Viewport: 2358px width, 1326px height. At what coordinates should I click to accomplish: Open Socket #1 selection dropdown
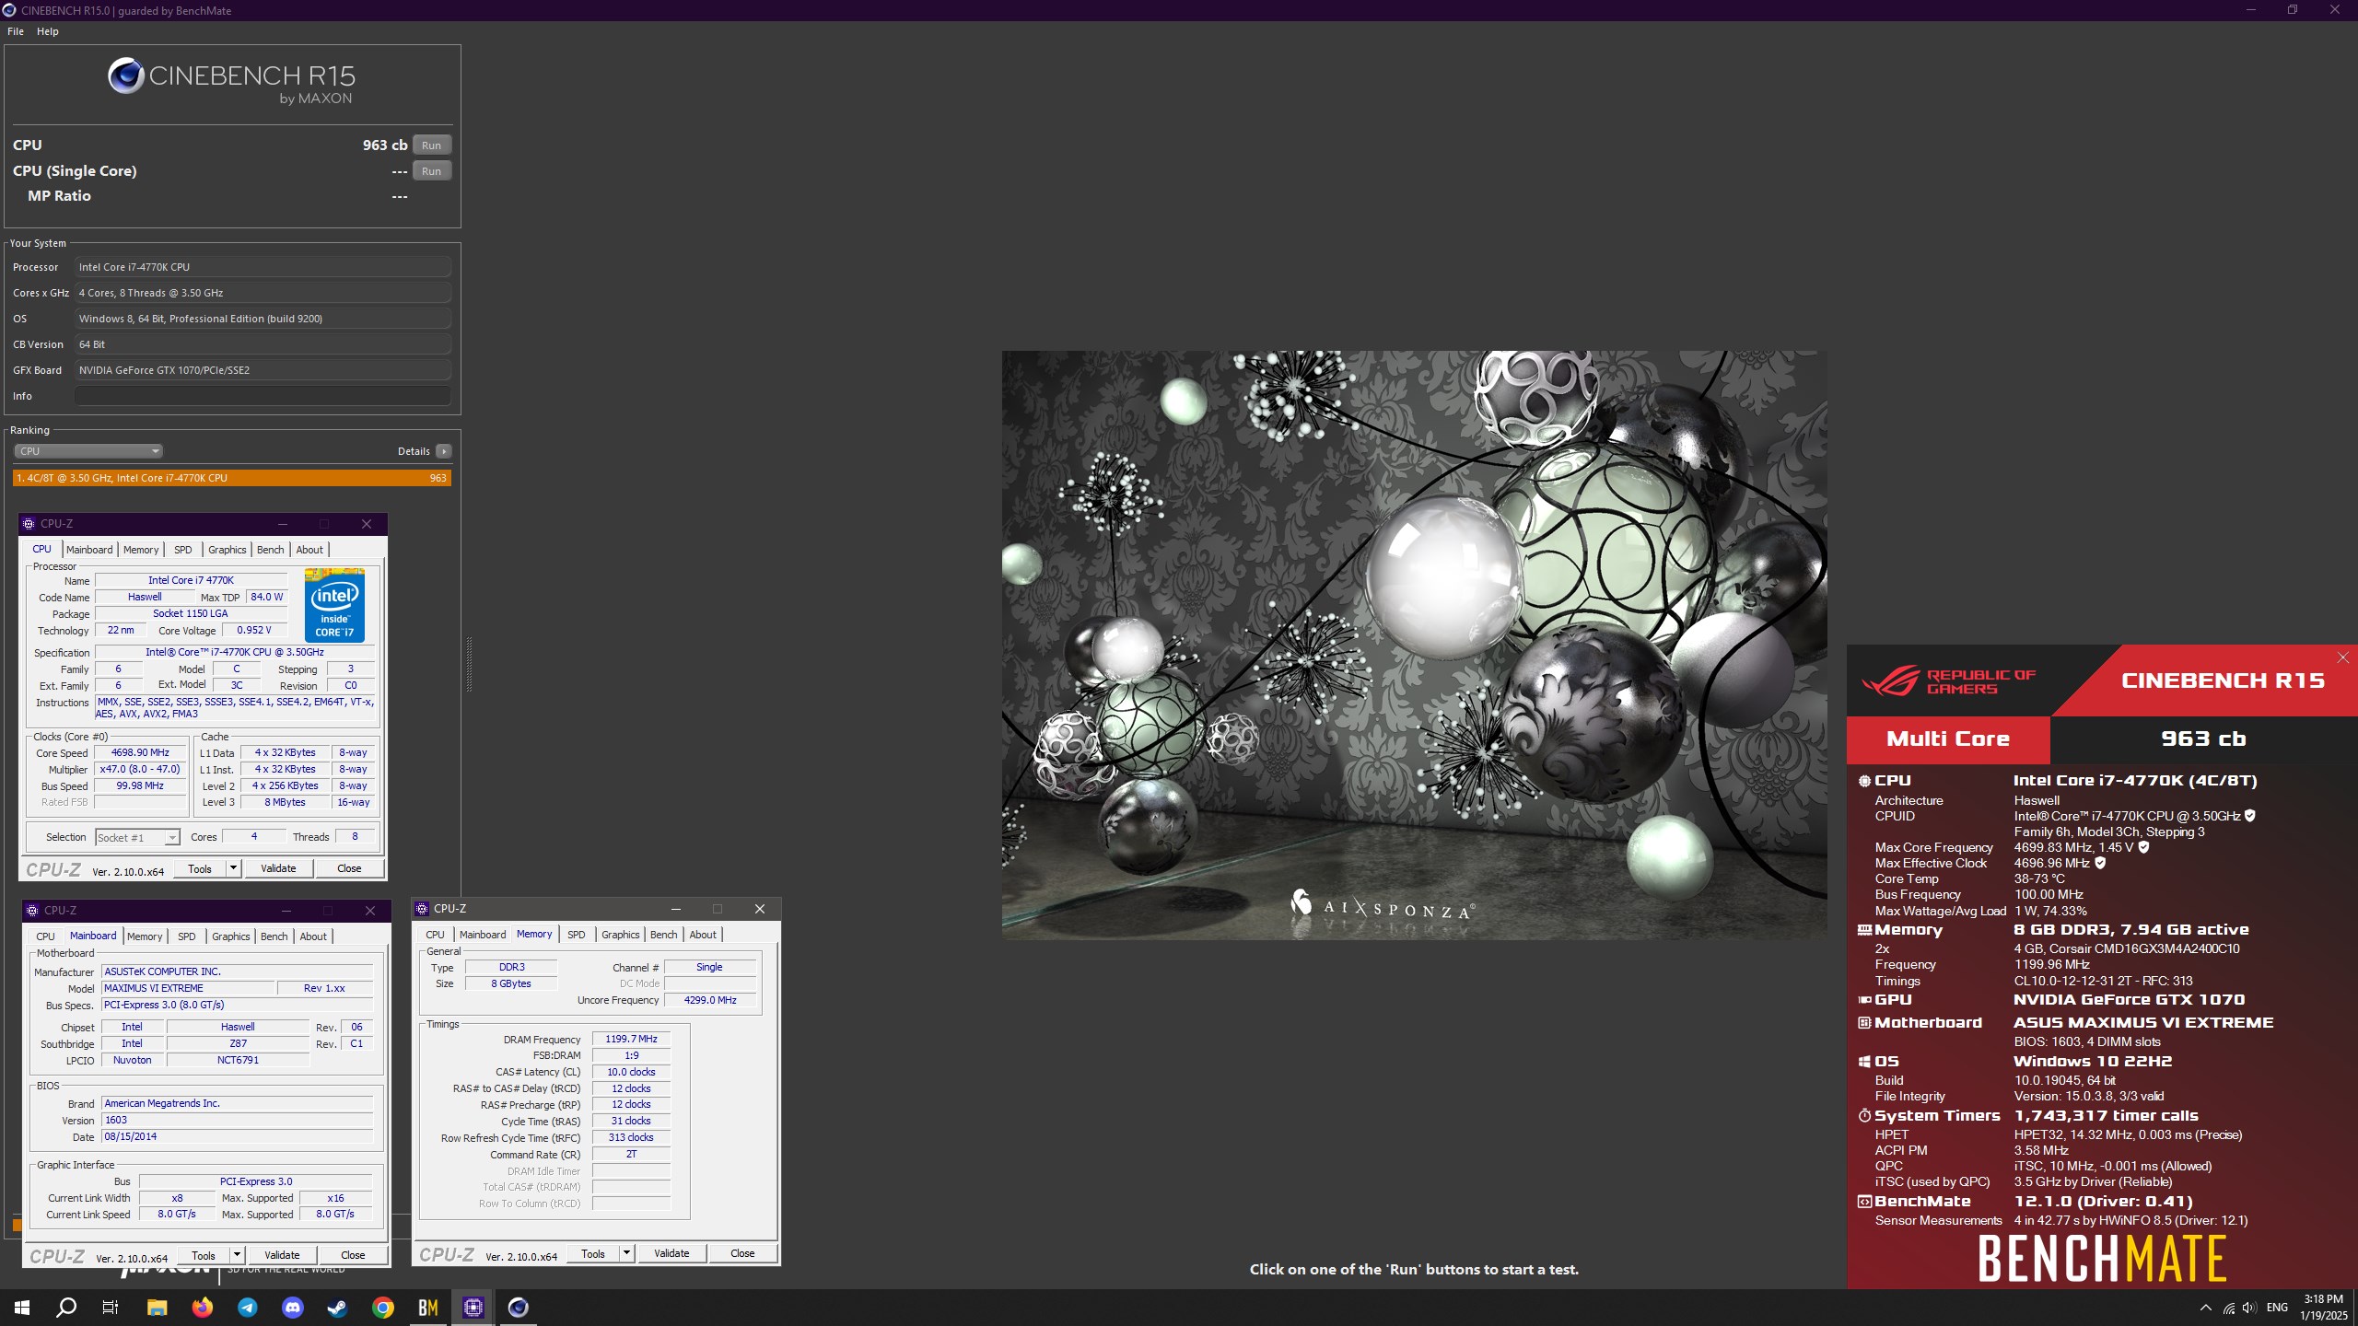[x=137, y=837]
